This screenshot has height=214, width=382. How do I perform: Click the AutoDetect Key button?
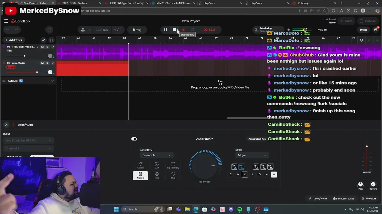[257, 139]
